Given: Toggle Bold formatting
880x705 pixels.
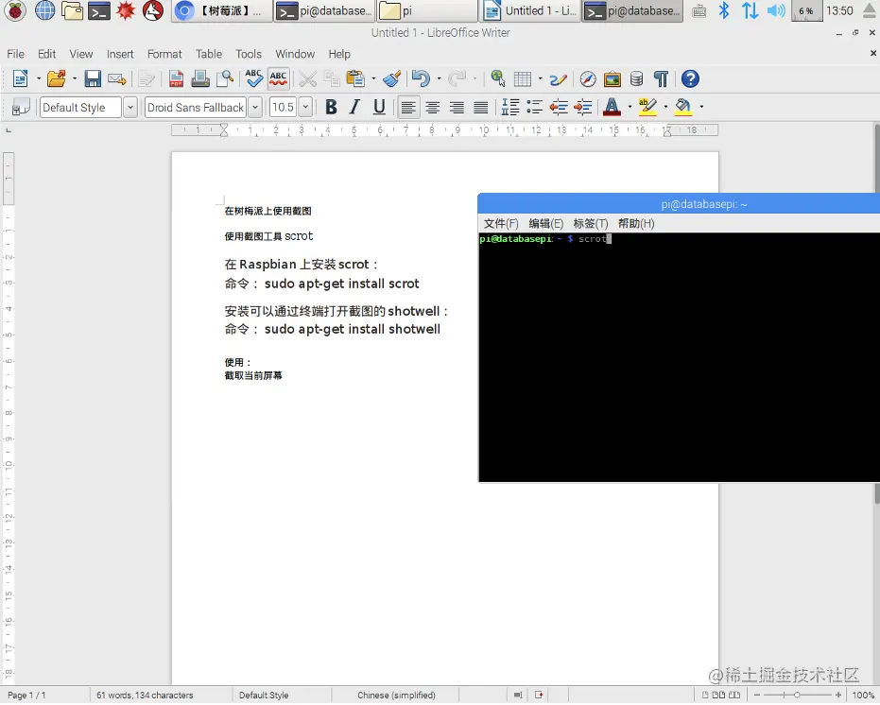Looking at the screenshot, I should tap(331, 107).
